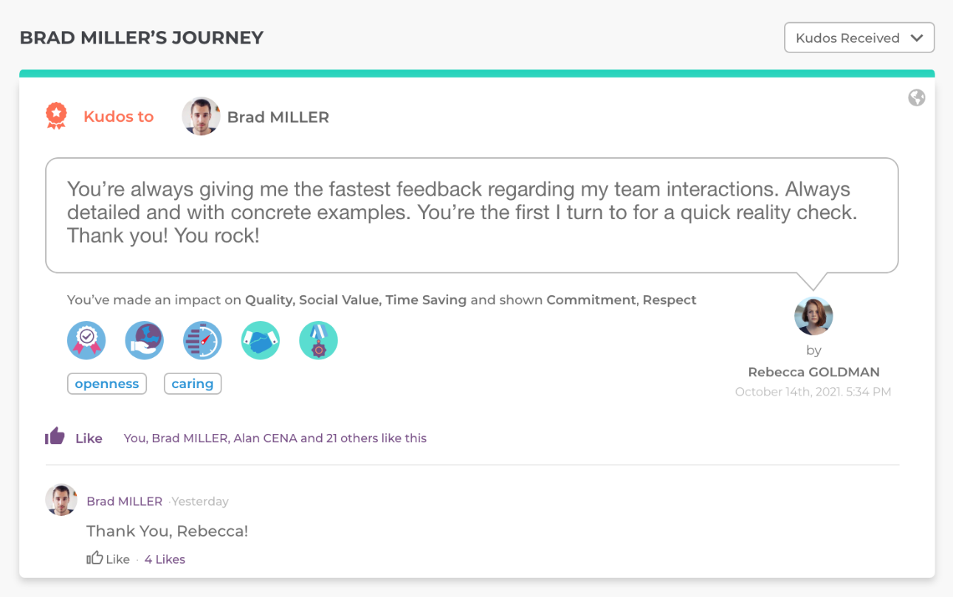Open Brad MILLER's name in comment
This screenshot has height=597, width=953.
click(x=124, y=501)
